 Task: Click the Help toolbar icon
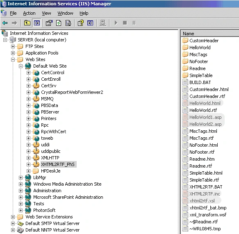pos(81,23)
